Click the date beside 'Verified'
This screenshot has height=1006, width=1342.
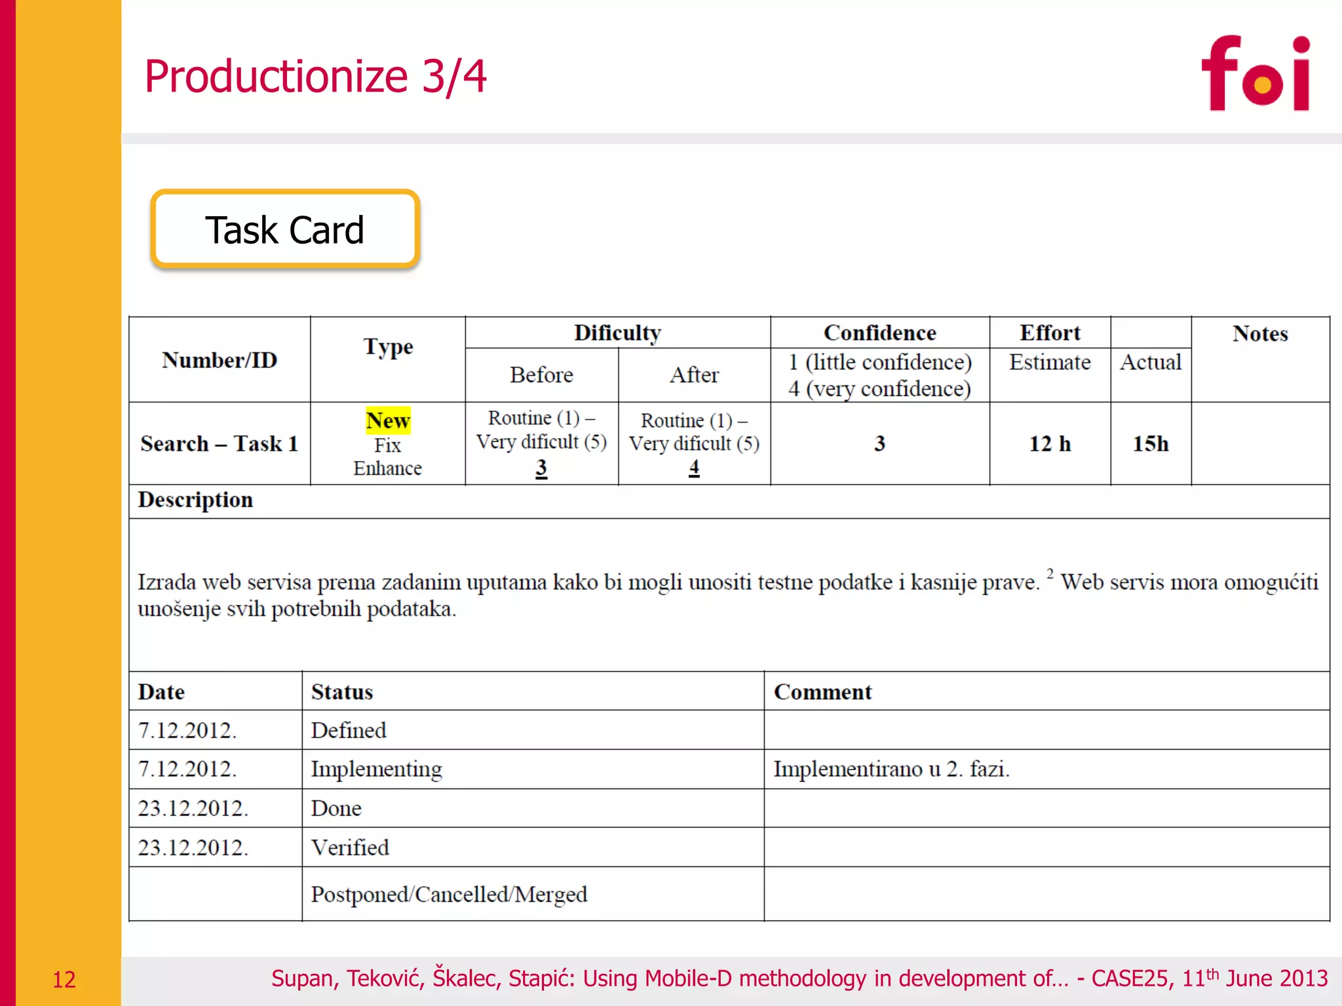193,848
